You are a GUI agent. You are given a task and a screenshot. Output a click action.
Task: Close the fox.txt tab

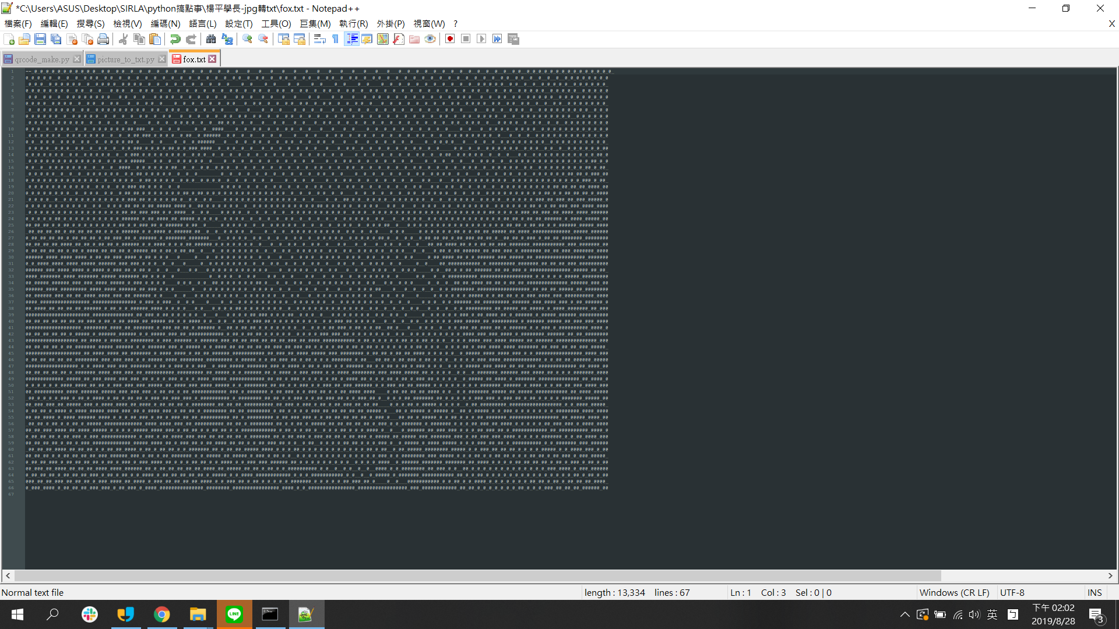213,59
